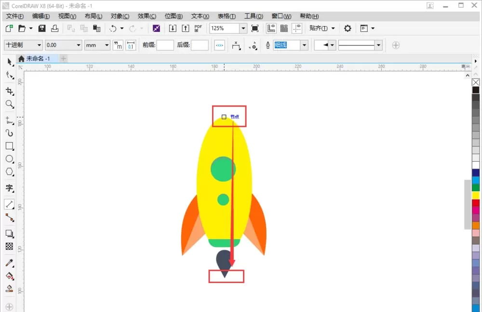Click the Import icon

point(173,28)
